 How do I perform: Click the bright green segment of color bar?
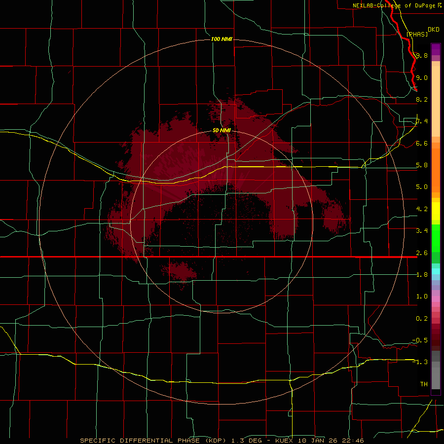point(436,239)
